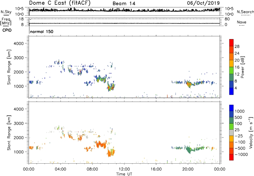Click the "12:00" time axis label
Image resolution: width=254 pixels, height=176 pixels.
[x=124, y=169]
